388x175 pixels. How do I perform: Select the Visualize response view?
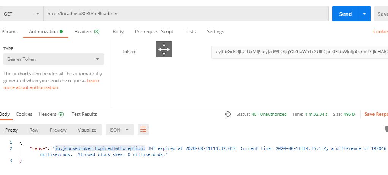pos(87,130)
